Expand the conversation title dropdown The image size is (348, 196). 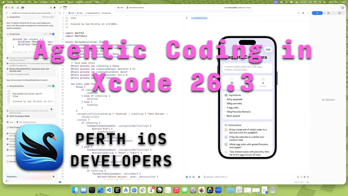click(32, 13)
